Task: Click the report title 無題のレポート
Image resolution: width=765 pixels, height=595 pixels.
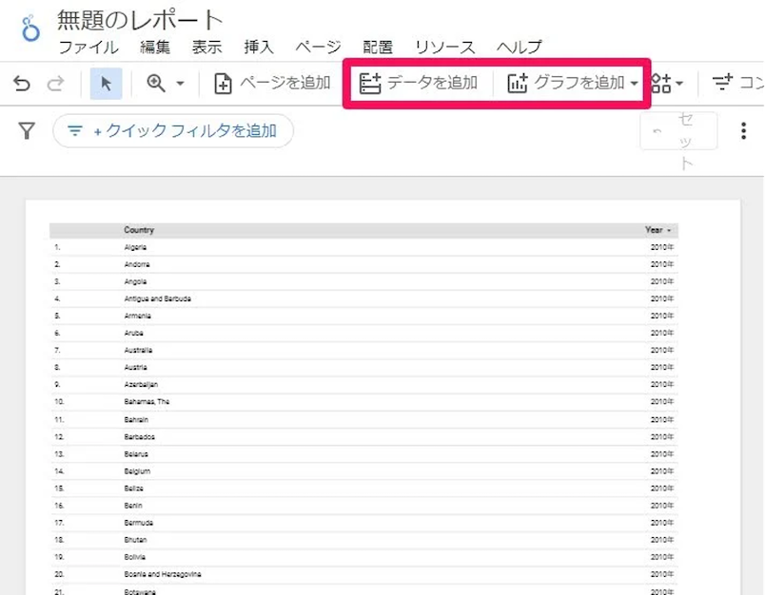Action: click(x=140, y=20)
